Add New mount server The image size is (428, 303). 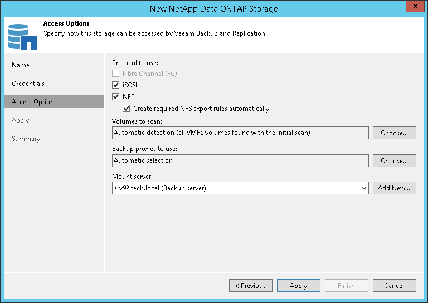[394, 188]
